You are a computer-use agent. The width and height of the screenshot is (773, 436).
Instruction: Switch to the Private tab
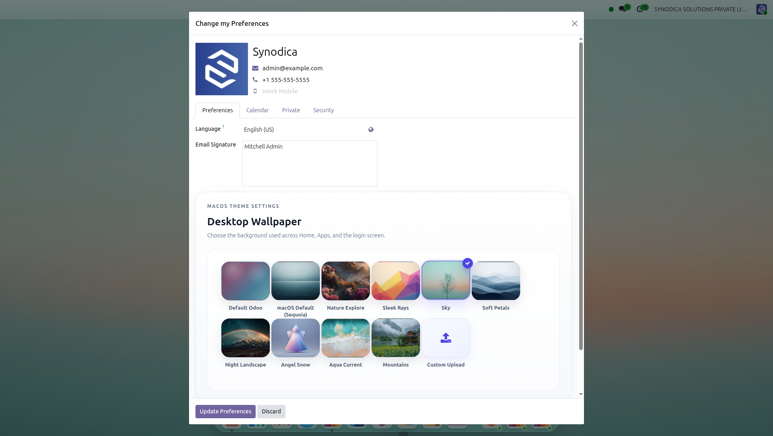coord(291,110)
